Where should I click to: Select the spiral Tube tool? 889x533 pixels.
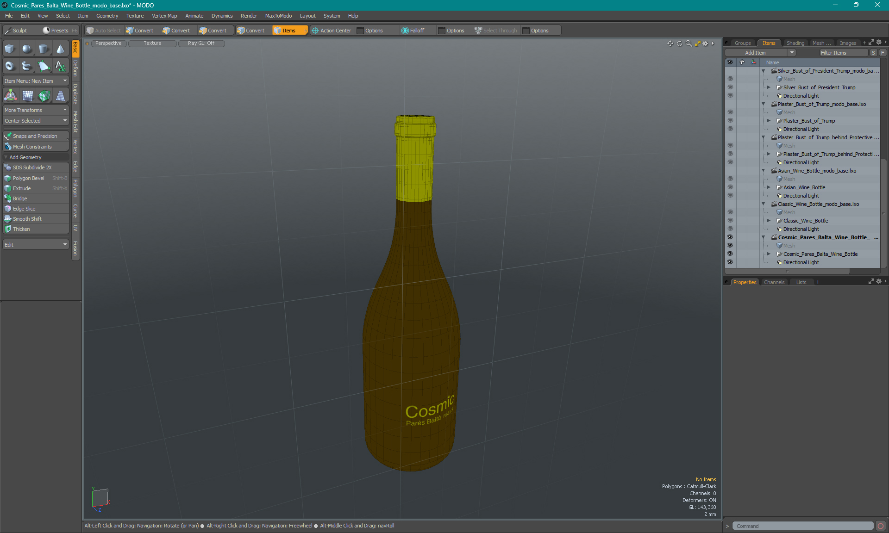[x=27, y=66]
